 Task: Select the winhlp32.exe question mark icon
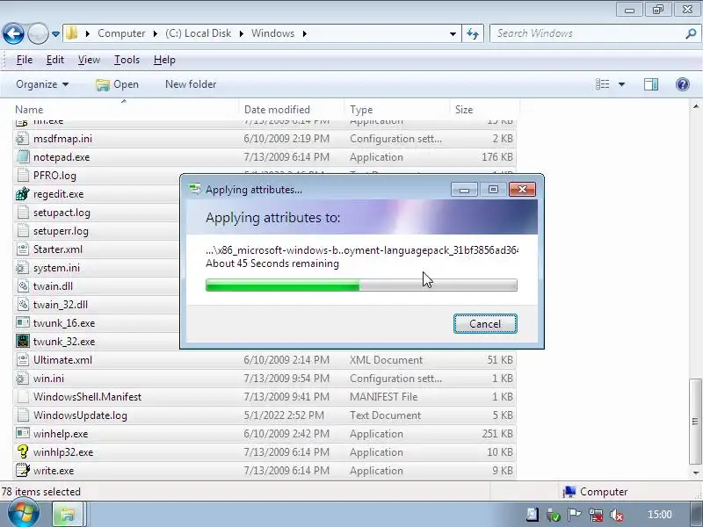(22, 452)
